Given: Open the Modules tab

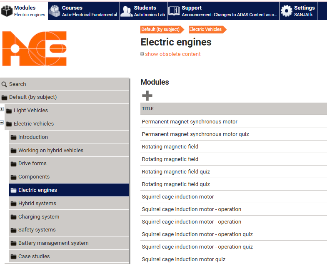Looking at the screenshot, I should coord(24,11).
